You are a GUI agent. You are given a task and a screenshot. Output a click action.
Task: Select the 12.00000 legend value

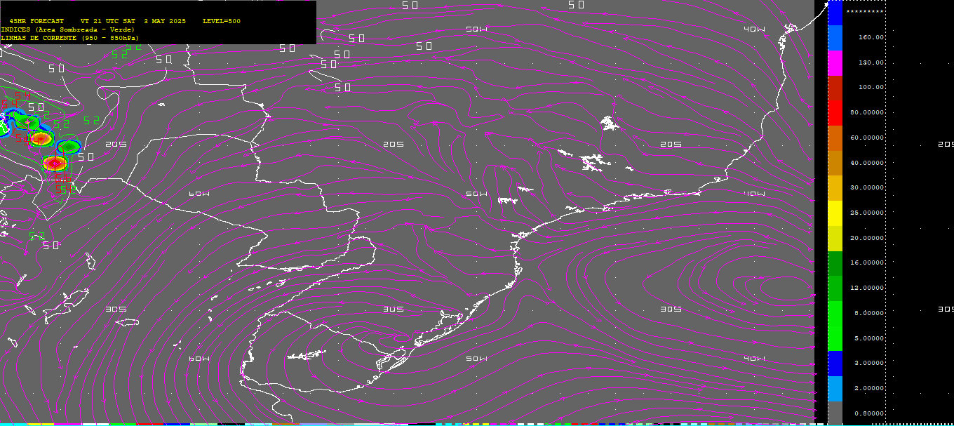click(x=867, y=288)
